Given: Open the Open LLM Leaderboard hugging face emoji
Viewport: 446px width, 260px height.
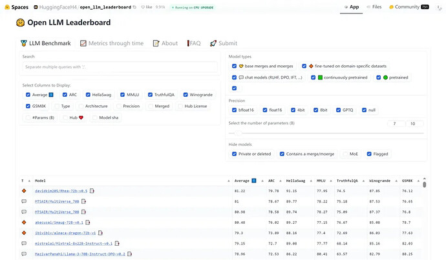Looking at the screenshot, I should [x=21, y=23].
